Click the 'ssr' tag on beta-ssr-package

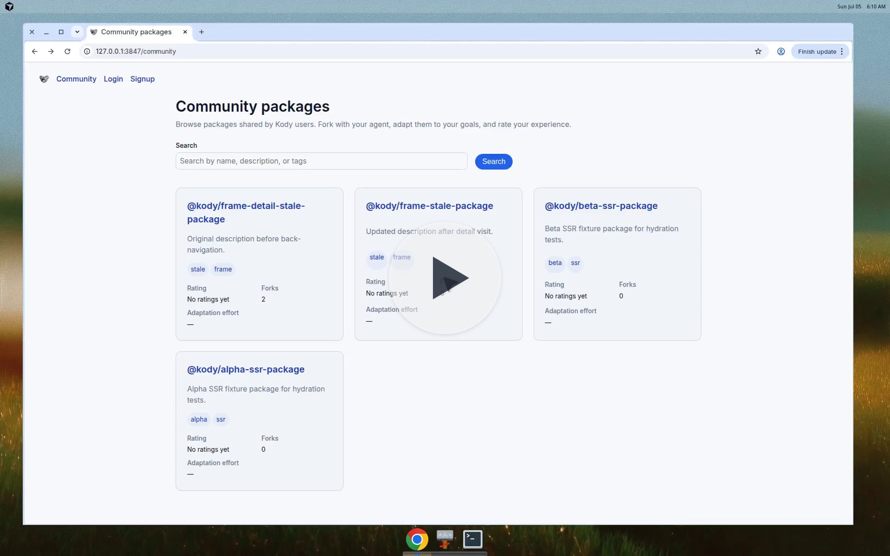[x=575, y=263]
